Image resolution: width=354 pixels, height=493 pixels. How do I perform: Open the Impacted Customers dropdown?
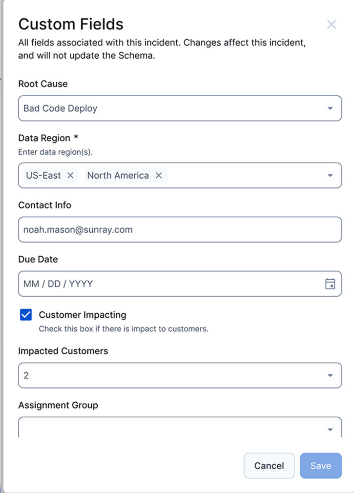178,375
